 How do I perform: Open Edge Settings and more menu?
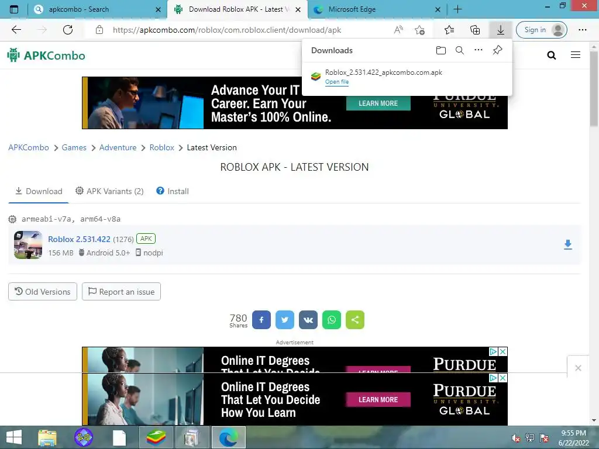coord(582,30)
